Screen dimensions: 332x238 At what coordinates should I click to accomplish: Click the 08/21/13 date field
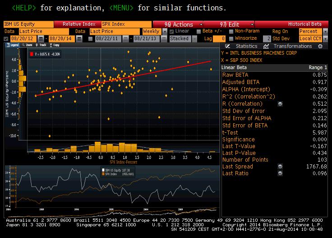[147, 39]
